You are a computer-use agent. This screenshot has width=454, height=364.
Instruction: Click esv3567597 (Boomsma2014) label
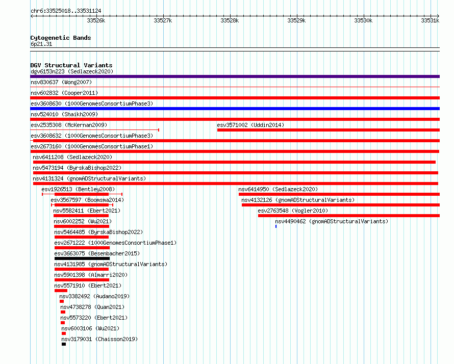tap(87, 200)
